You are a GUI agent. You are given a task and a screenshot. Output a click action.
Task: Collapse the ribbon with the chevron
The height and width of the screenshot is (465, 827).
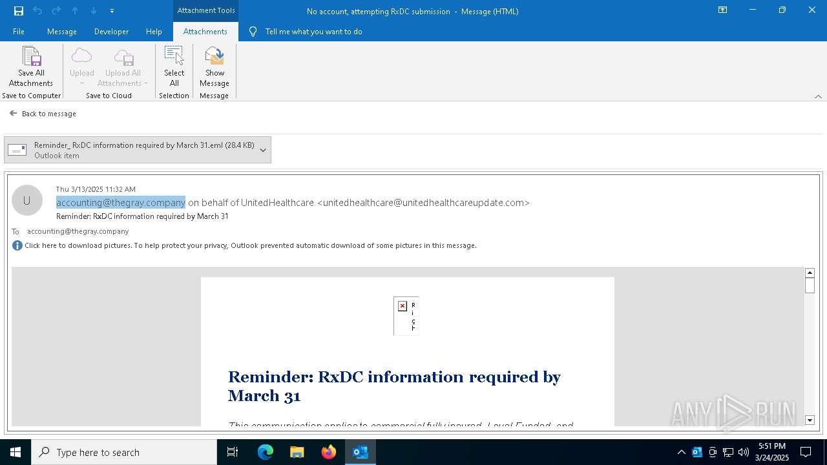(818, 96)
